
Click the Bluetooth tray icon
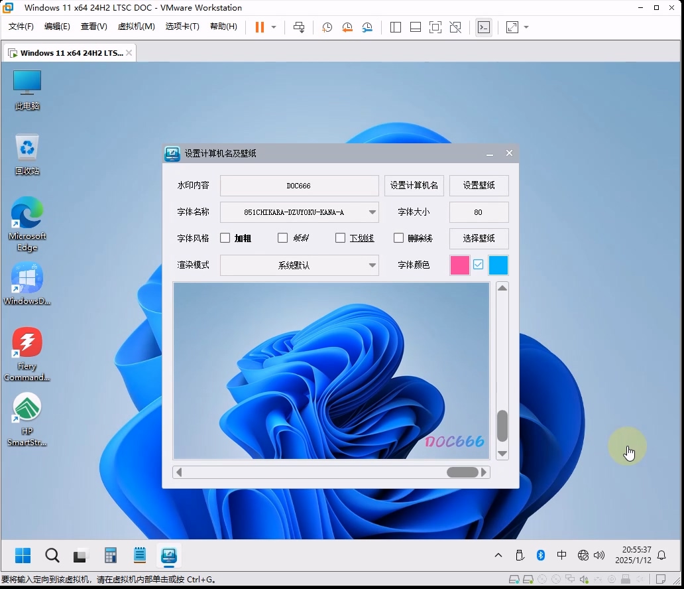coord(540,555)
